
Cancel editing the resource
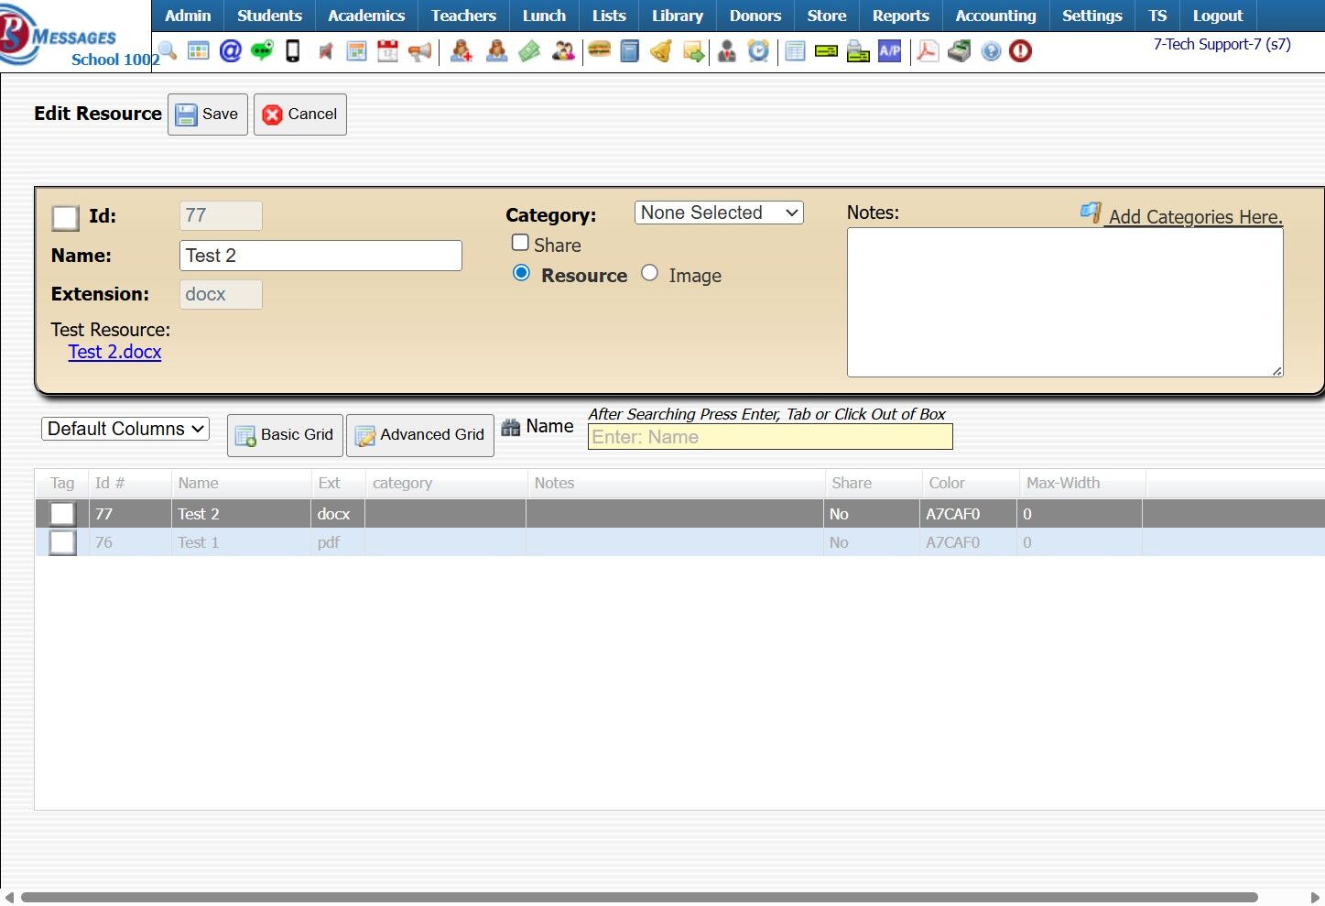(x=300, y=115)
